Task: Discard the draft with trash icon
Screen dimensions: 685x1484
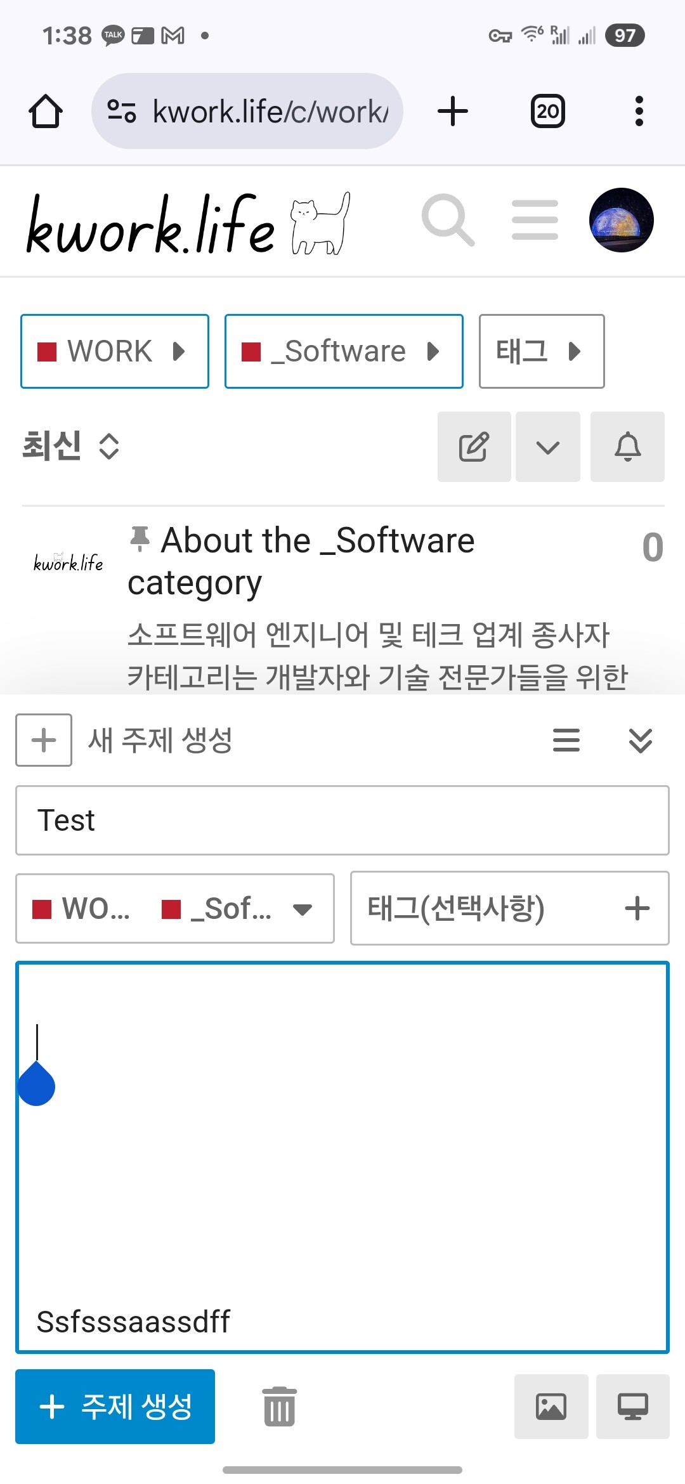Action: [279, 1406]
